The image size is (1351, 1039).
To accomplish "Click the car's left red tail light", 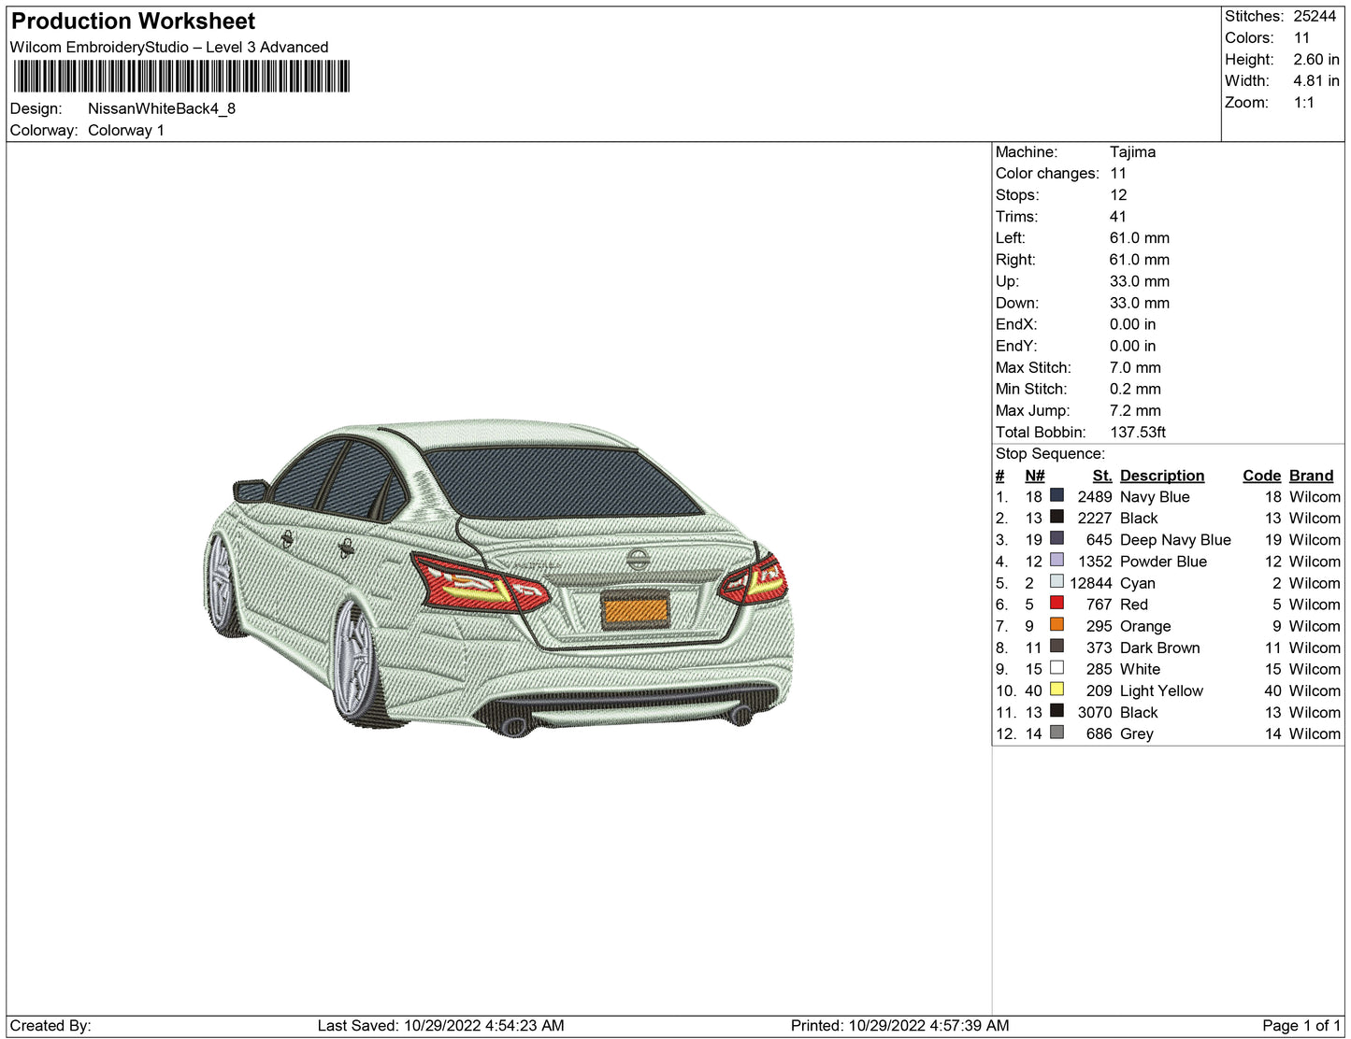I will [477, 581].
